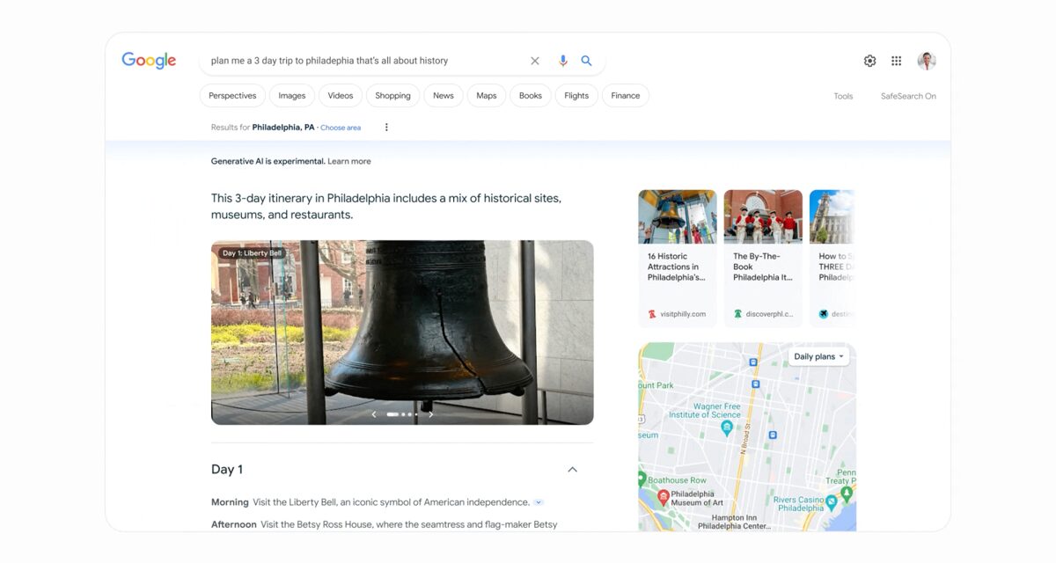Clear the search query with the X
This screenshot has width=1056, height=563.
pyautogui.click(x=535, y=61)
